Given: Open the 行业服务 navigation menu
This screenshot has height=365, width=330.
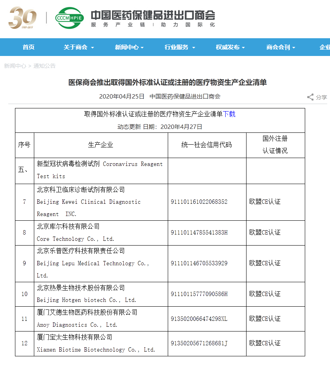Looking at the screenshot, I should (176, 47).
